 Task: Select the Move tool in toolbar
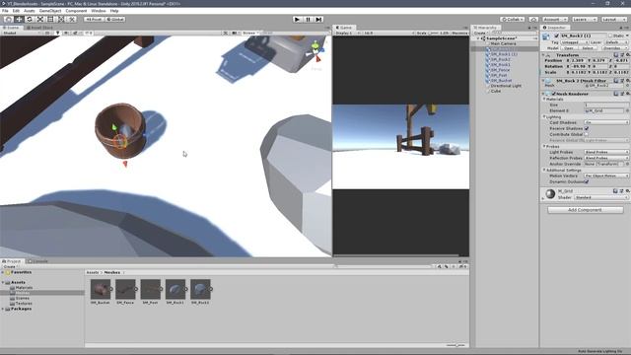point(19,20)
